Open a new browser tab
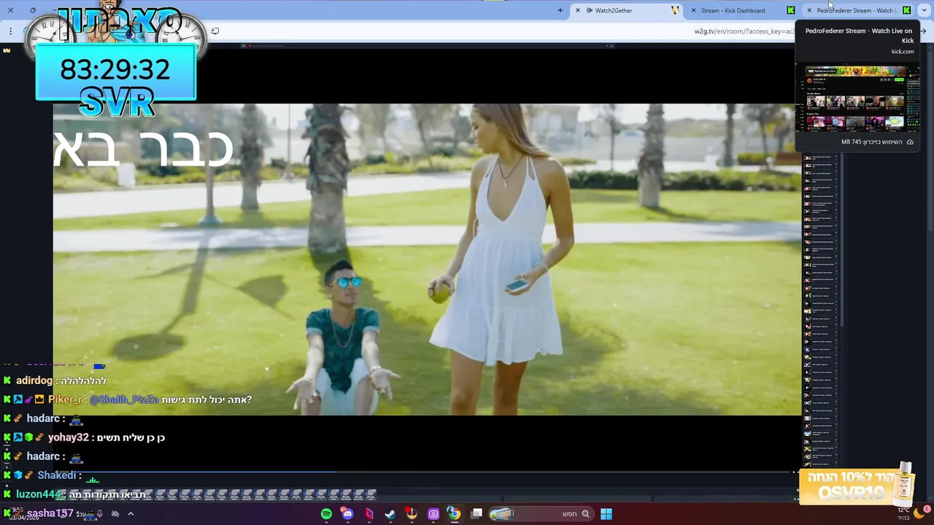Screen dimensions: 934x525 point(560,10)
